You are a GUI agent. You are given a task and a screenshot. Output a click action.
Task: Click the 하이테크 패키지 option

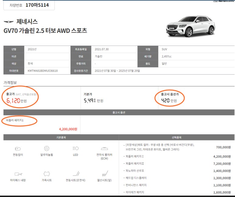pos(135,192)
